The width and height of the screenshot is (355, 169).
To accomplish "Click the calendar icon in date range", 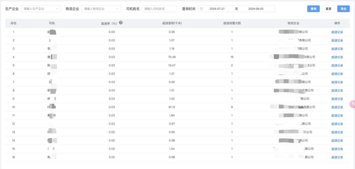I will (202, 9).
